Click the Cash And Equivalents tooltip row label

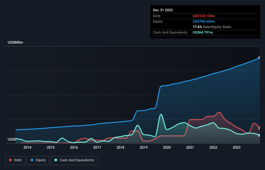coord(170,32)
